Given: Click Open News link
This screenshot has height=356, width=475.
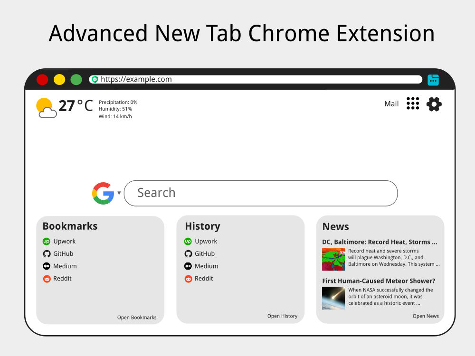Looking at the screenshot, I should 426,316.
